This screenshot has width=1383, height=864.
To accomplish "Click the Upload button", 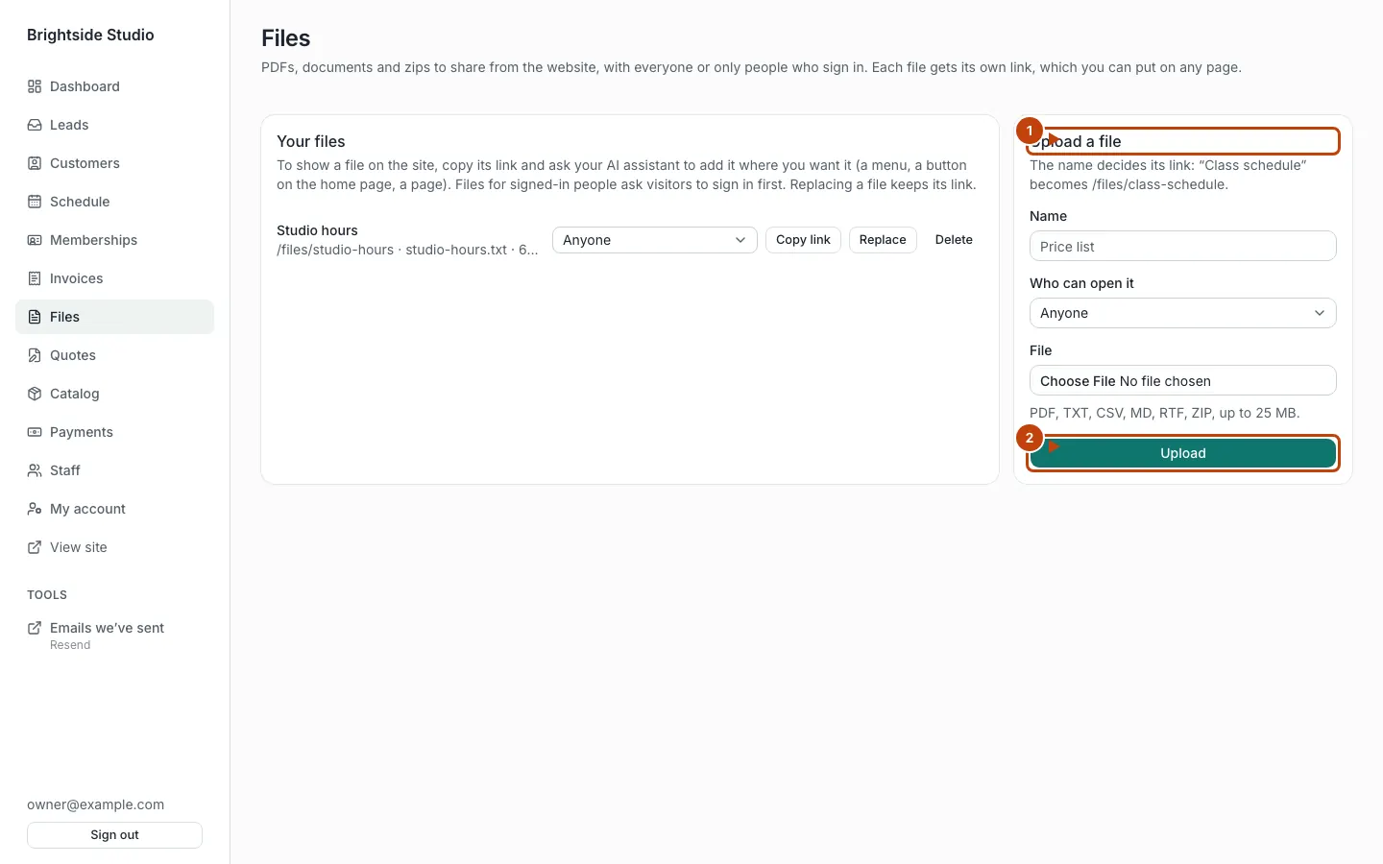I will tap(1183, 453).
